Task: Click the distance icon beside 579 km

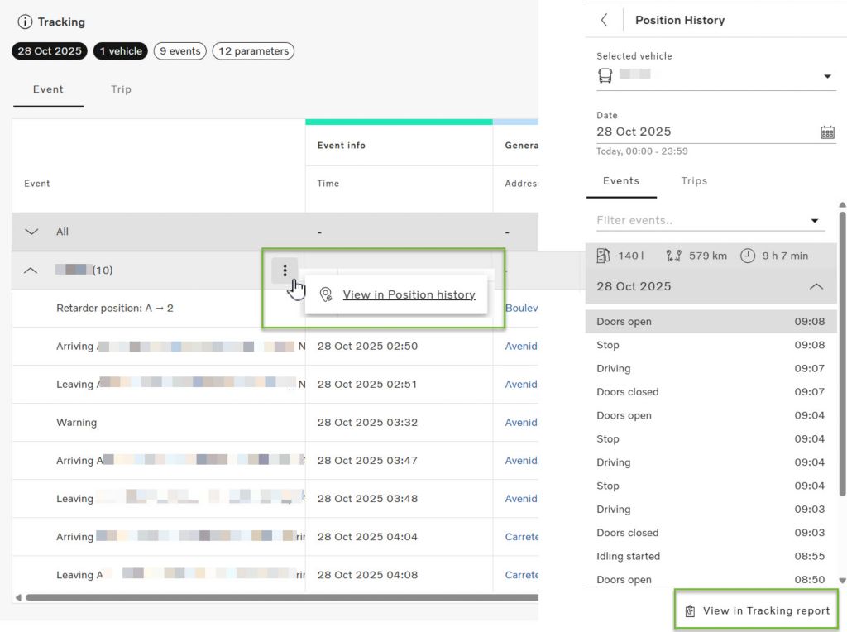Action: tap(674, 256)
